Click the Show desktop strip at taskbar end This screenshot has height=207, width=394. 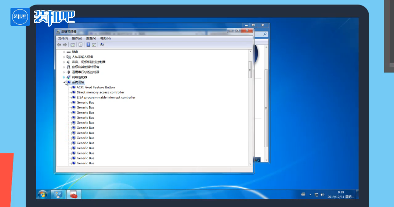[357, 194]
